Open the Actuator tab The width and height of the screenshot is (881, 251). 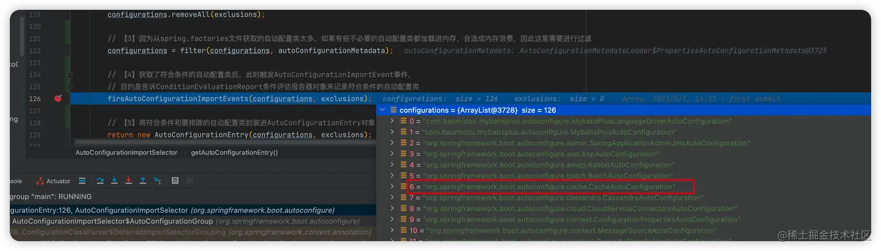coord(53,181)
